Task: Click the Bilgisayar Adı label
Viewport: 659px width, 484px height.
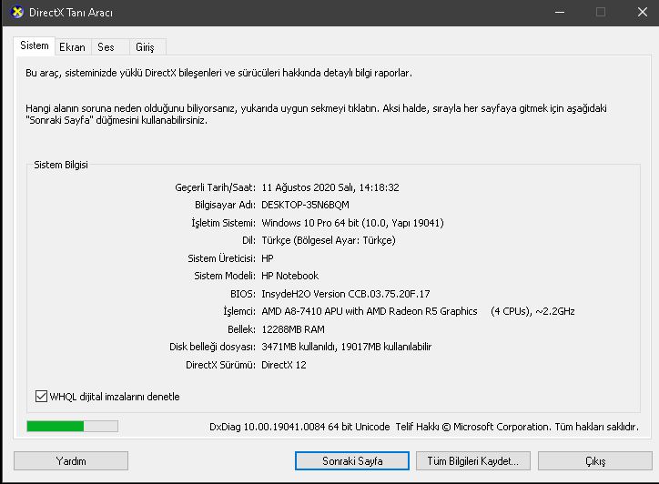Action: [225, 205]
